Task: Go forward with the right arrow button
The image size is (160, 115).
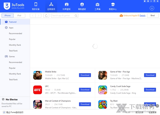Action: pos(38,16)
